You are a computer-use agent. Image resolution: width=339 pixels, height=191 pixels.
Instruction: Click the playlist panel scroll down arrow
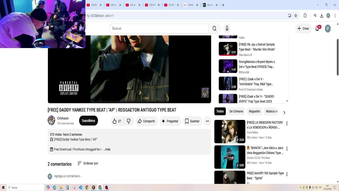[x=287, y=101]
